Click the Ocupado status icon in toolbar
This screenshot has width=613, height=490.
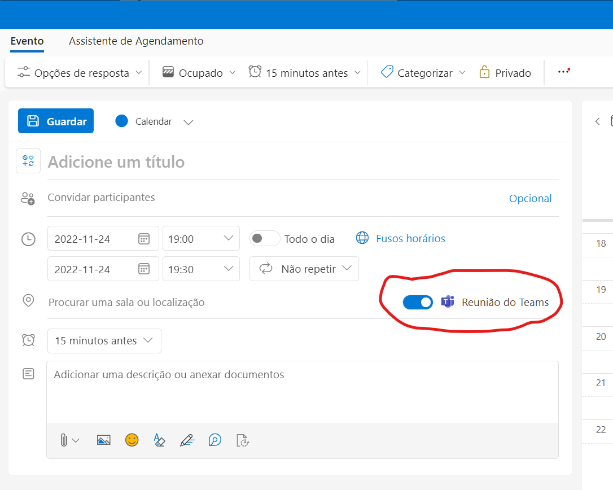click(168, 72)
